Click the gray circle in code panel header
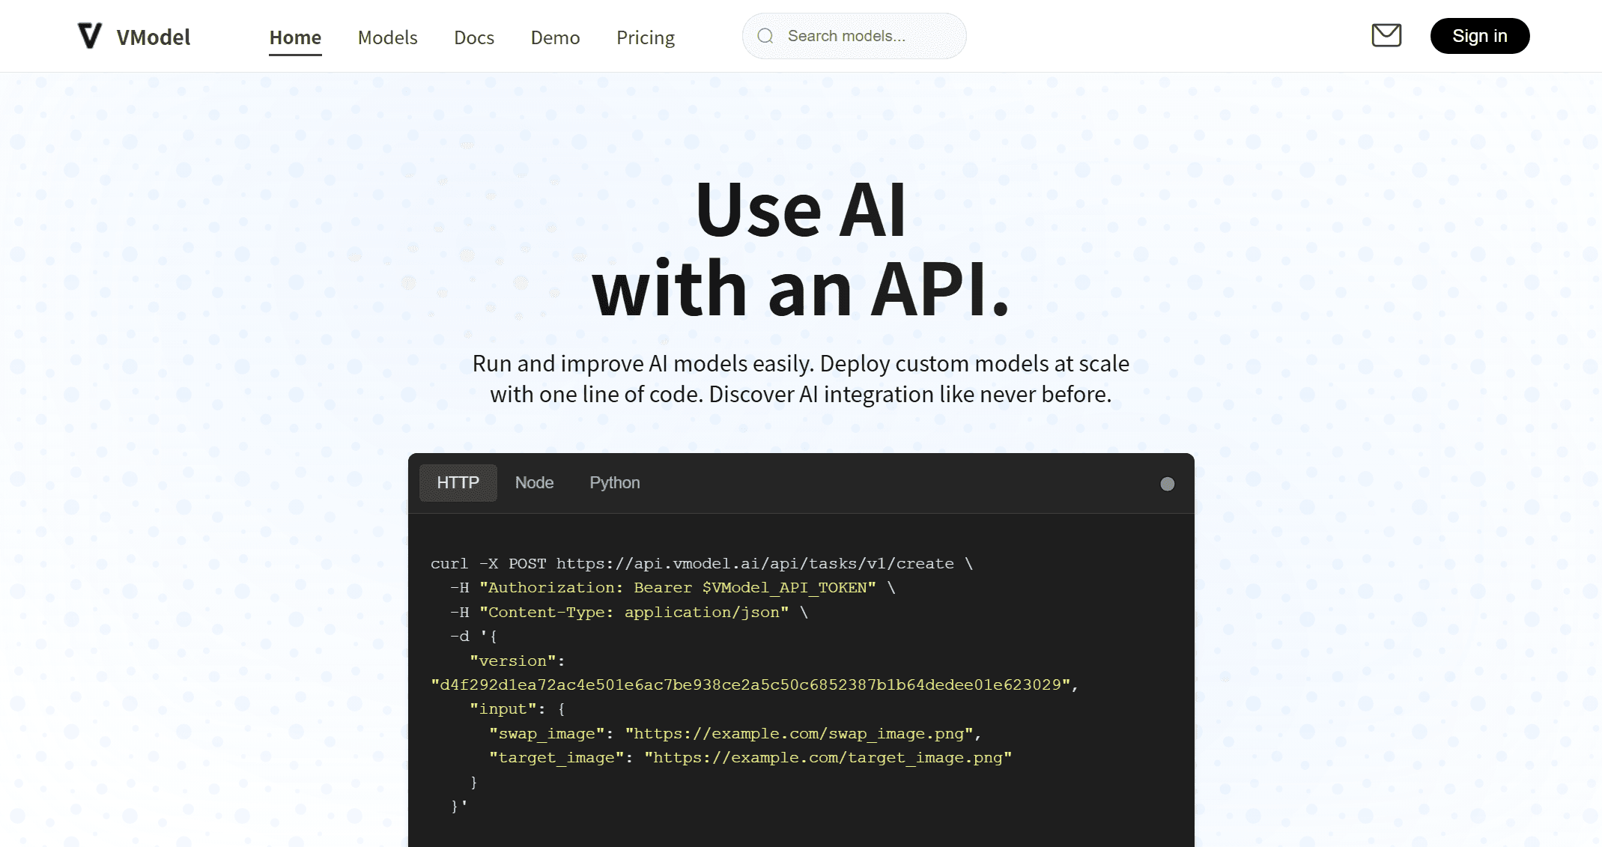Screen dimensions: 1602x847 pos(1167,484)
